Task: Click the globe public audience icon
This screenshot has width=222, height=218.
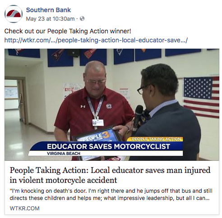Action: coord(82,18)
